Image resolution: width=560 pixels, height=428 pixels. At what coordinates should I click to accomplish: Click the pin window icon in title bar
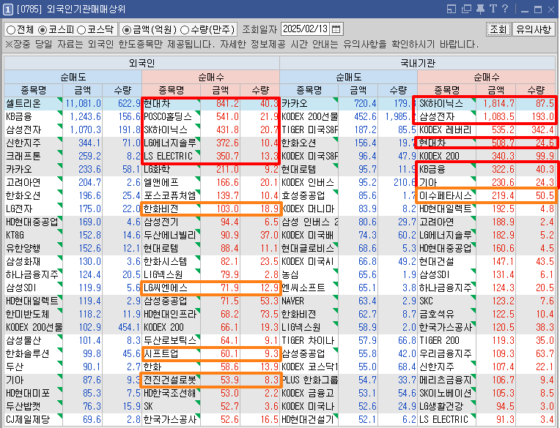(x=479, y=9)
